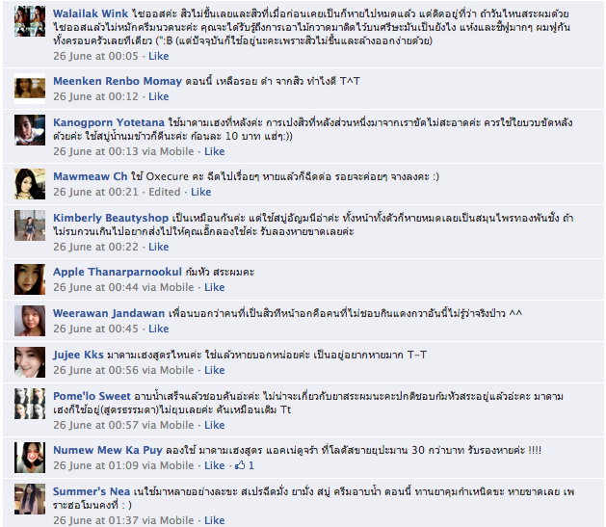Like Summer's Nea comment

pyautogui.click(x=214, y=520)
